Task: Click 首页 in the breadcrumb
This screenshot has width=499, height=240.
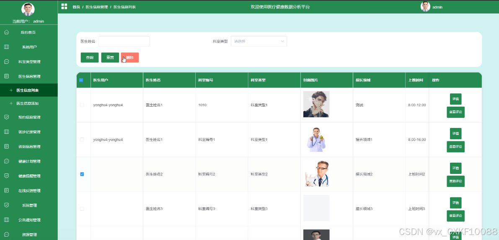Action: [76, 7]
